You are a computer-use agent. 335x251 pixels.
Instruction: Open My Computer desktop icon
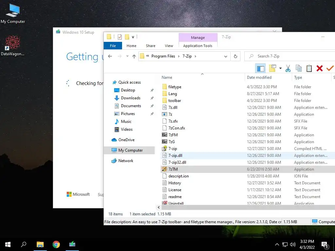(13, 13)
